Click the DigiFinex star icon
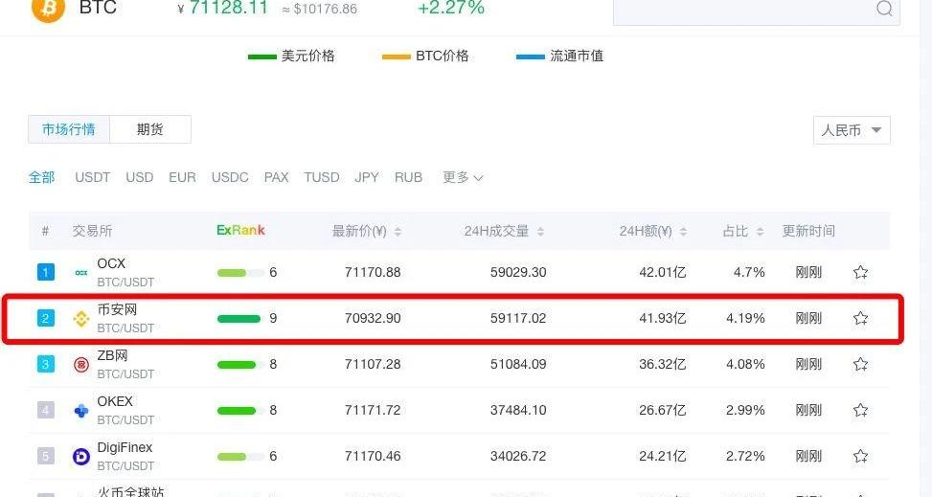 coord(860,456)
